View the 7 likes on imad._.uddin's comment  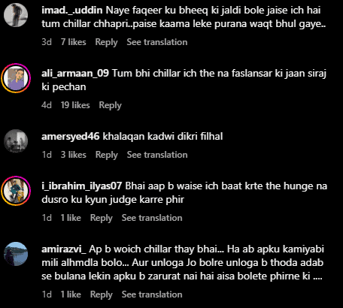coord(74,42)
